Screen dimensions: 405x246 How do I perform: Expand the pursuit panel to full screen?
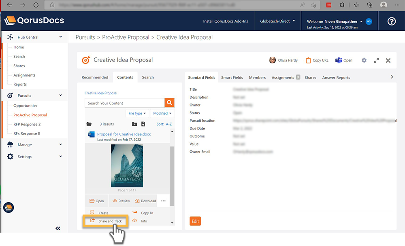coord(376,60)
